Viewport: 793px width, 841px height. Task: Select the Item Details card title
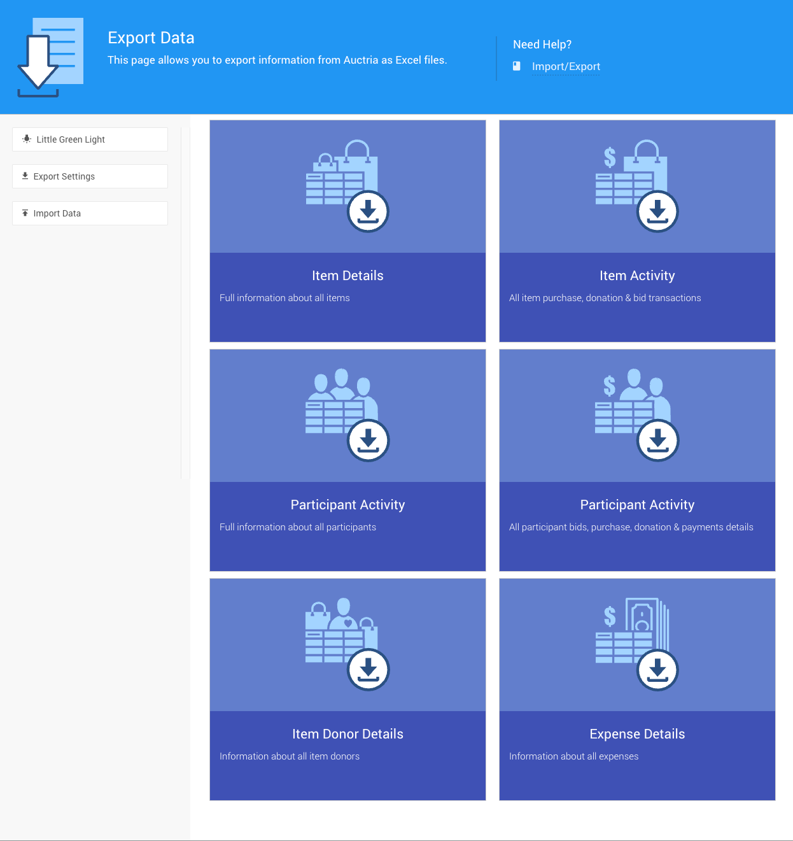coord(347,276)
